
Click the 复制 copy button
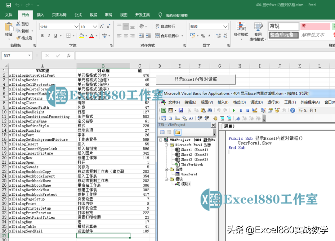click(x=22, y=31)
